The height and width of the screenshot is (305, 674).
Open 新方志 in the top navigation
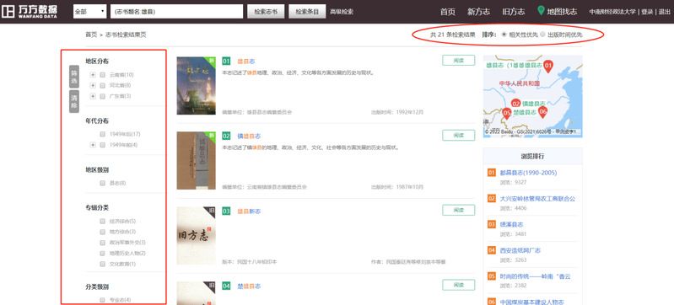point(479,12)
